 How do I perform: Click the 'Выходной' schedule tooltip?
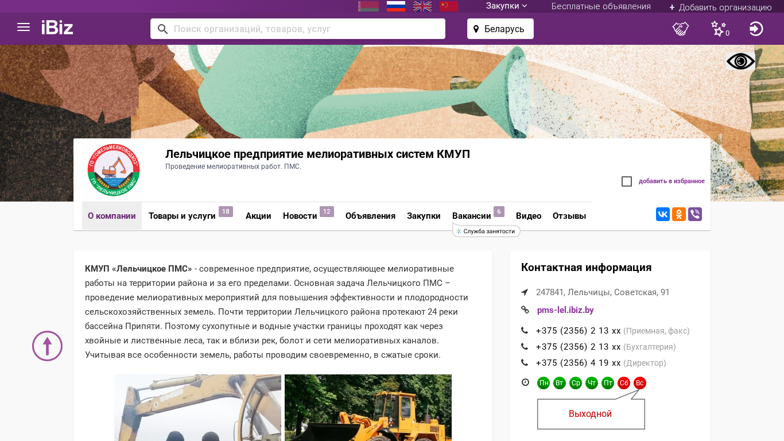(x=591, y=413)
